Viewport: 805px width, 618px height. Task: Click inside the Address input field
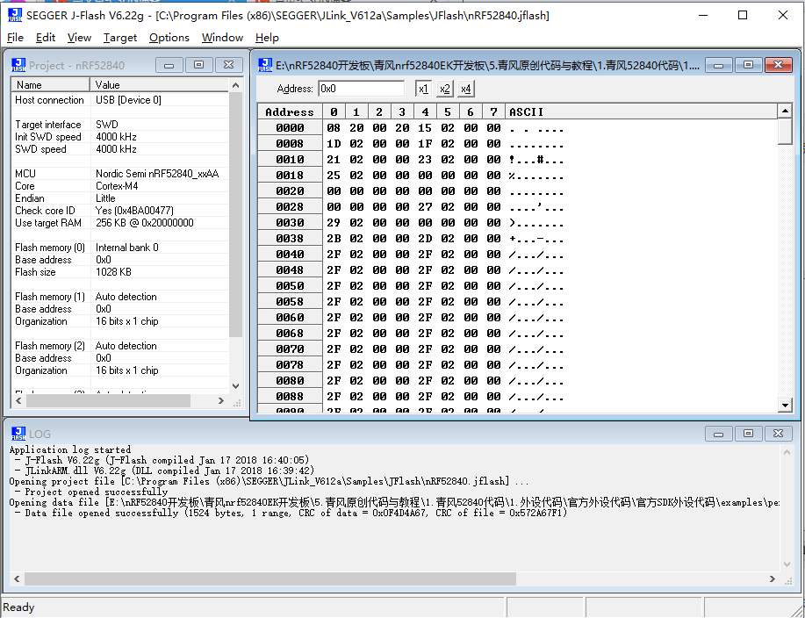tap(360, 88)
